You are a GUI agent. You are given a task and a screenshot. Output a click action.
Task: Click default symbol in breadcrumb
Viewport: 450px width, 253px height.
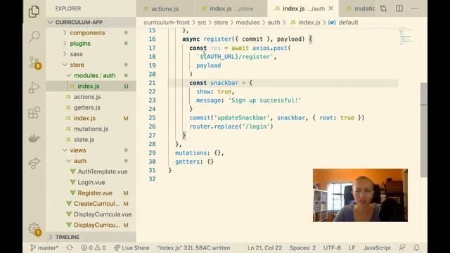click(344, 22)
